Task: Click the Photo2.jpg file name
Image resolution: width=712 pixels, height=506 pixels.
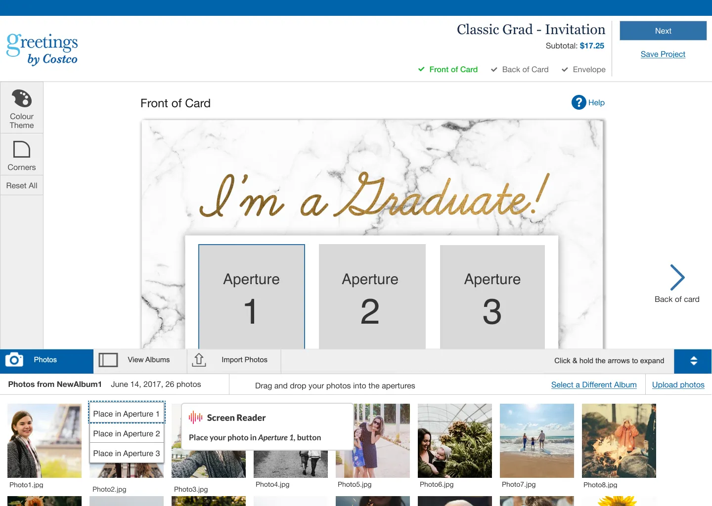Action: [109, 489]
